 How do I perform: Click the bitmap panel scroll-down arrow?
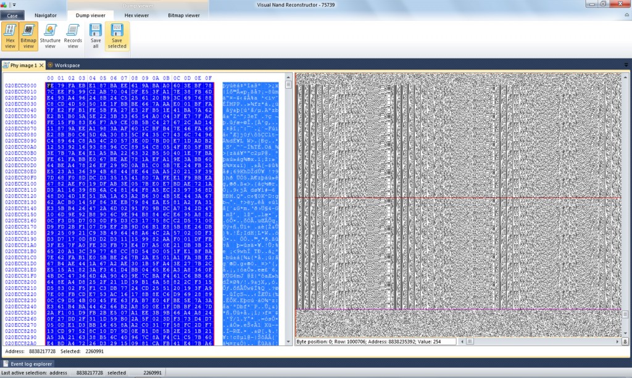pos(625,334)
